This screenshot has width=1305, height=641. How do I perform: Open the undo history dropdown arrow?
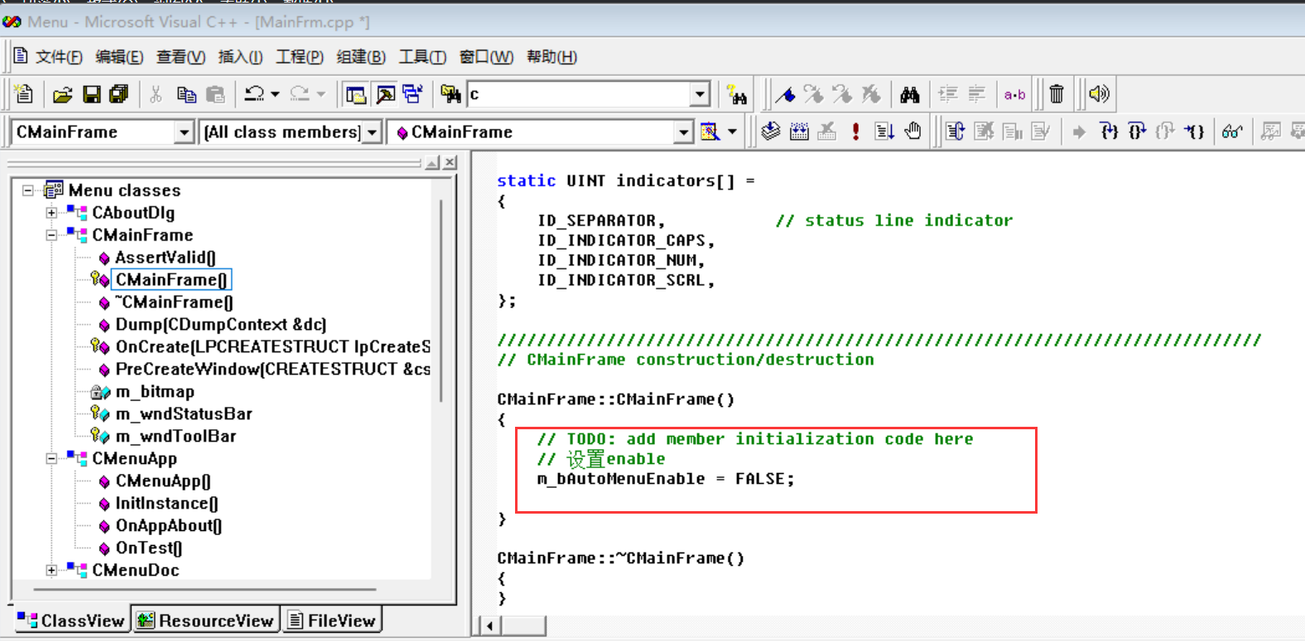coord(275,94)
